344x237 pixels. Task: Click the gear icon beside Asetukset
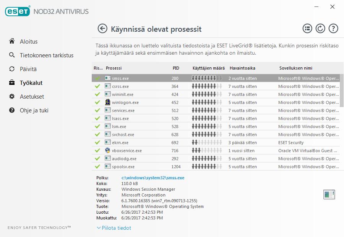click(12, 96)
